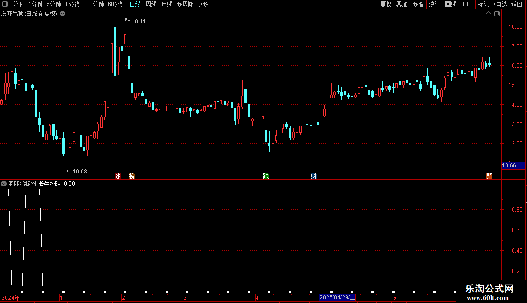Open F10 company info
The width and height of the screenshot is (527, 303).
(467, 4)
